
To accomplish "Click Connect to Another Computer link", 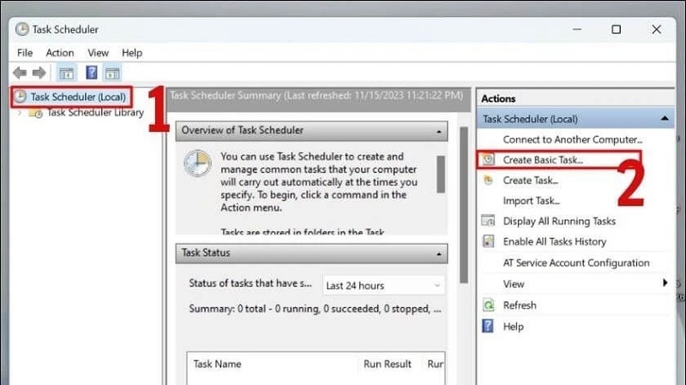I will pyautogui.click(x=572, y=139).
